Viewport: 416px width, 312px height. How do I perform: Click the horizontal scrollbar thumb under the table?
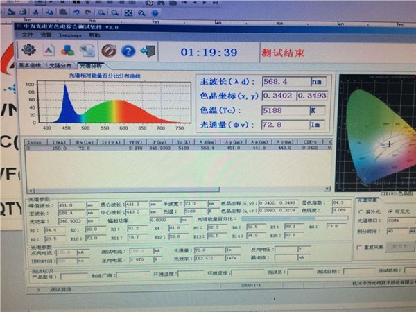point(127,190)
